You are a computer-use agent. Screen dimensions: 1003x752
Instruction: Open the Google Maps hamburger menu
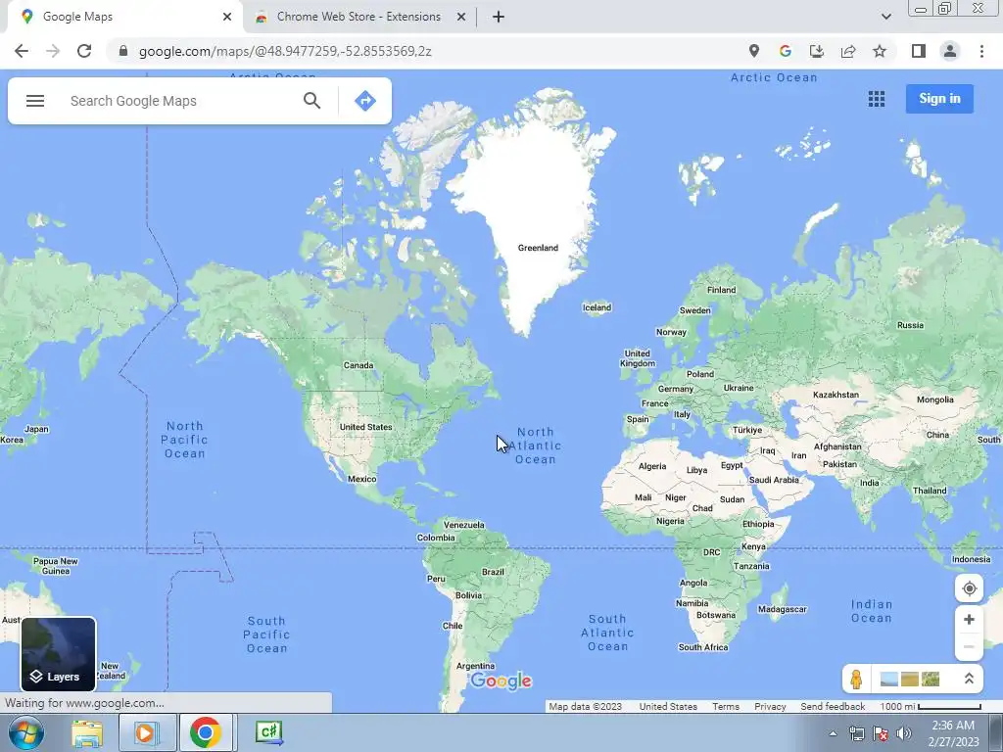click(35, 101)
